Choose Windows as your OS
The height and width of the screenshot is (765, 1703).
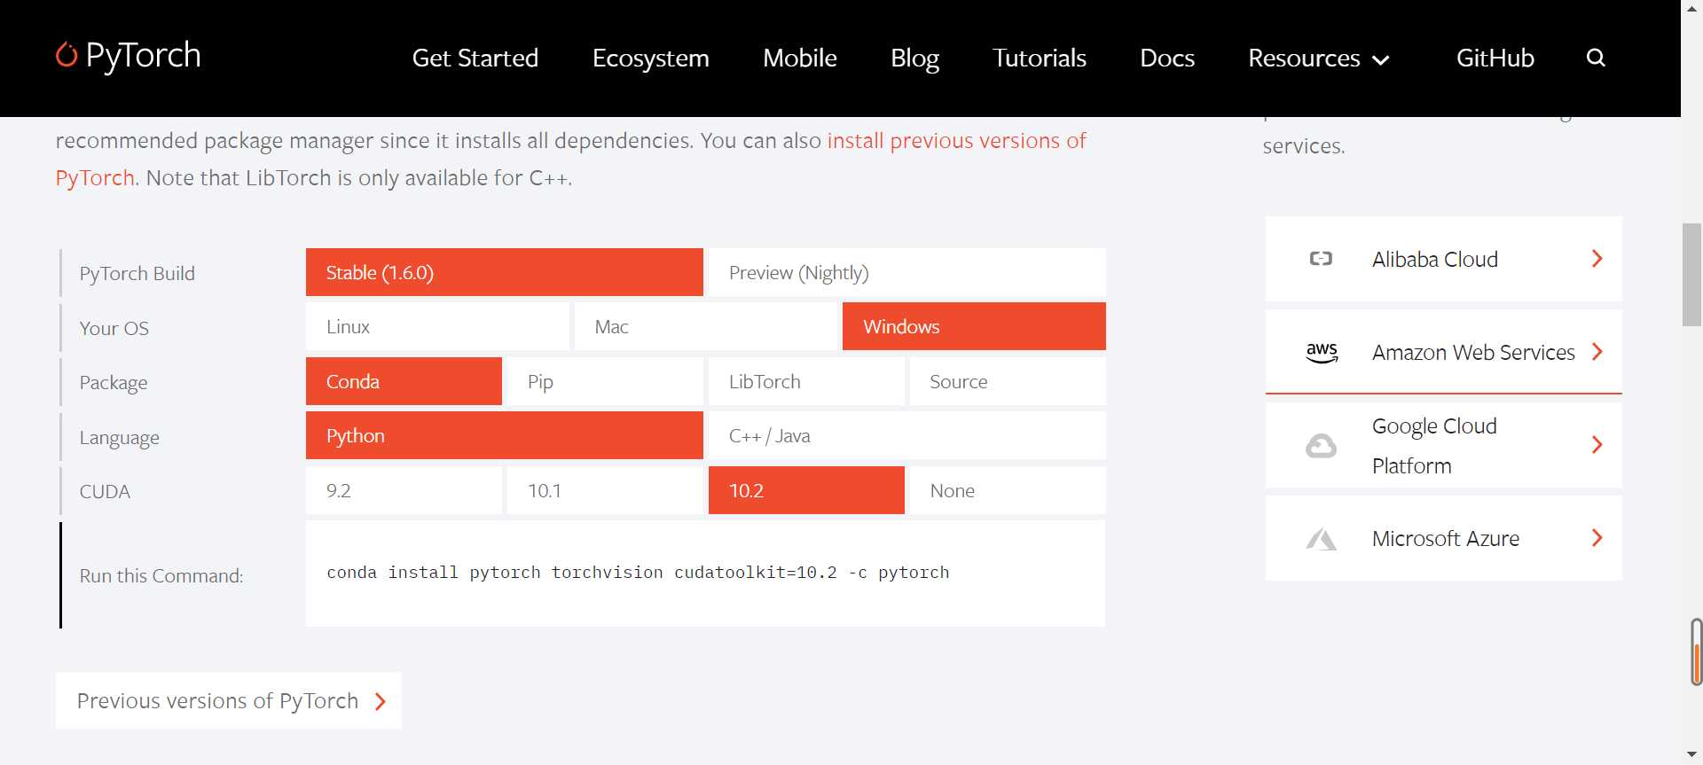coord(974,326)
